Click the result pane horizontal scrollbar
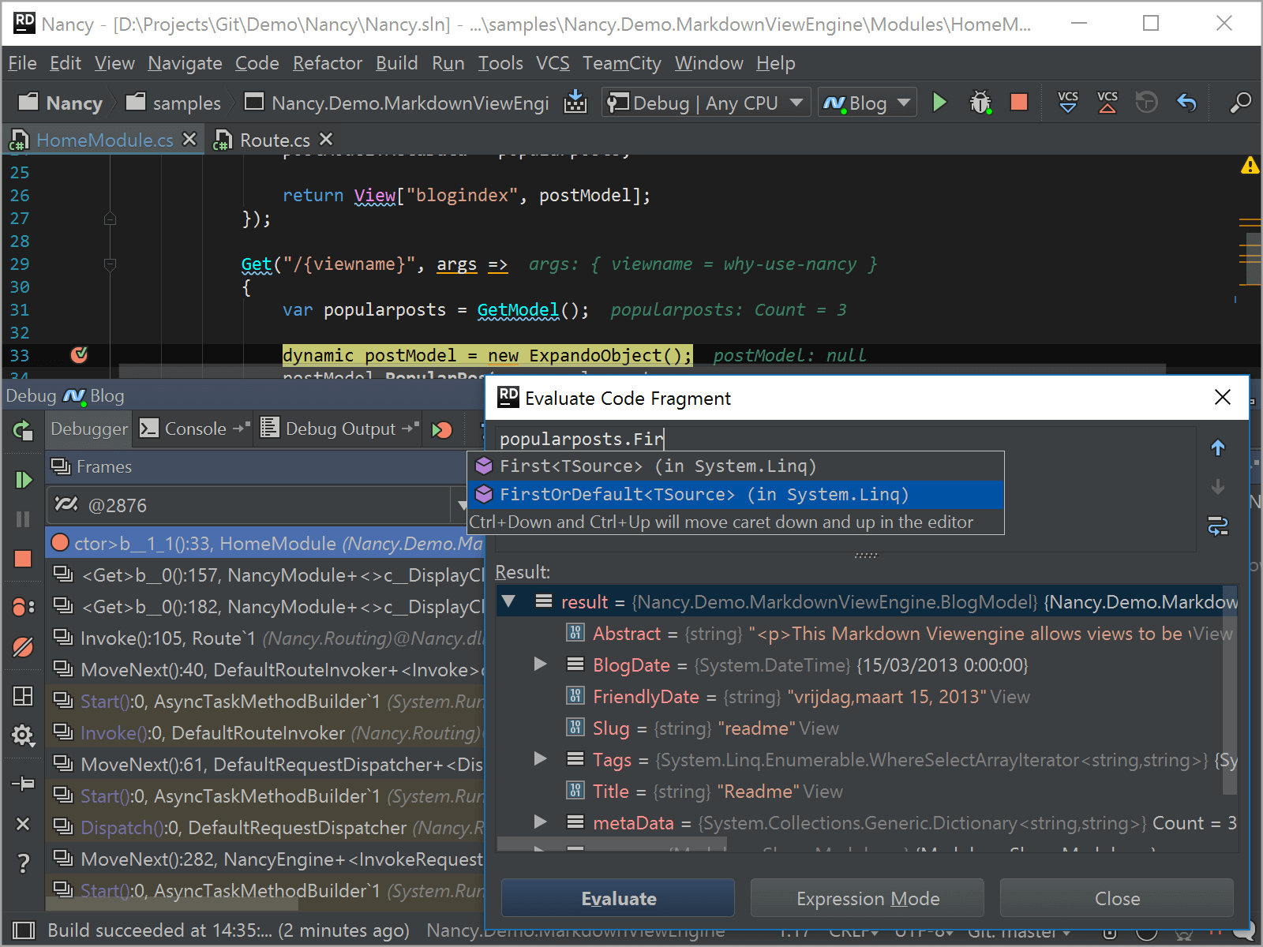Viewport: 1263px width, 947px height. coord(612,845)
